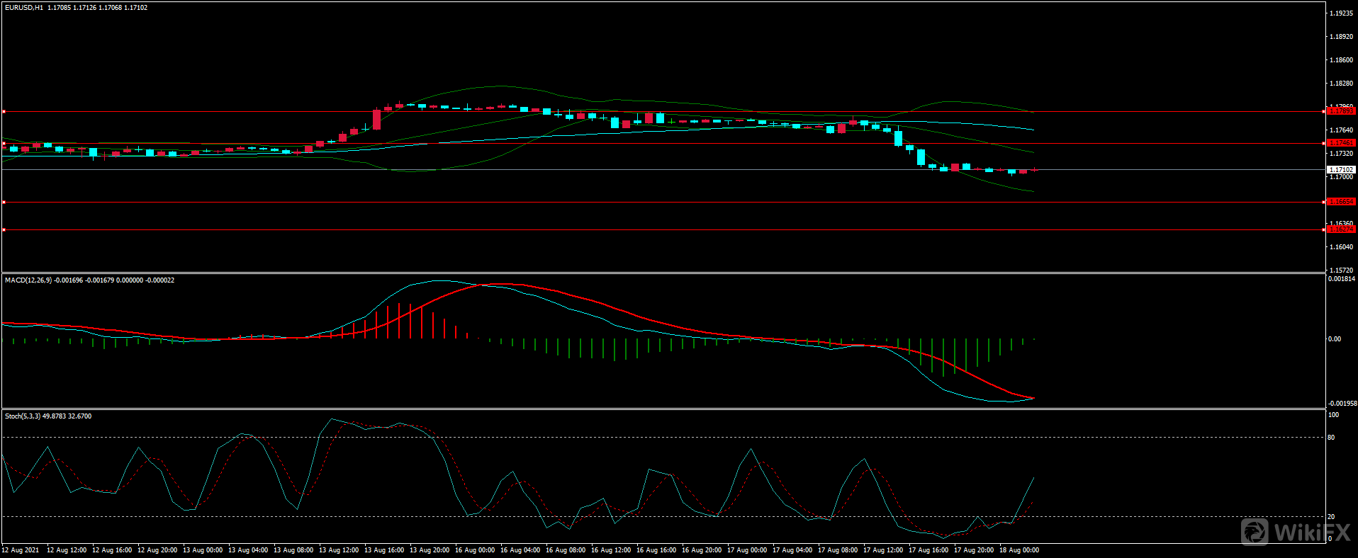Screen dimensions: 1358x558
Task: Click the 18 Aug 00:00 time label
Action: coord(1019,550)
